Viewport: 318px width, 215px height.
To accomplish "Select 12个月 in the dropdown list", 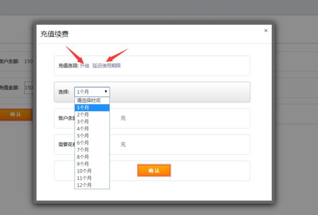I will click(x=92, y=185).
